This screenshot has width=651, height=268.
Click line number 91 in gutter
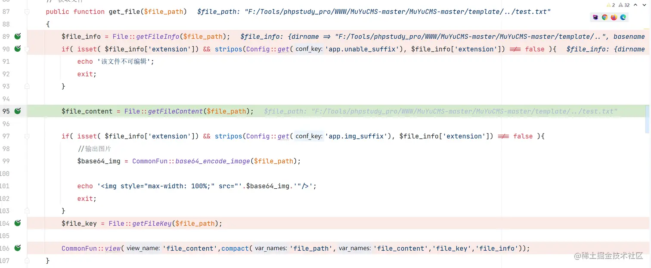point(6,62)
